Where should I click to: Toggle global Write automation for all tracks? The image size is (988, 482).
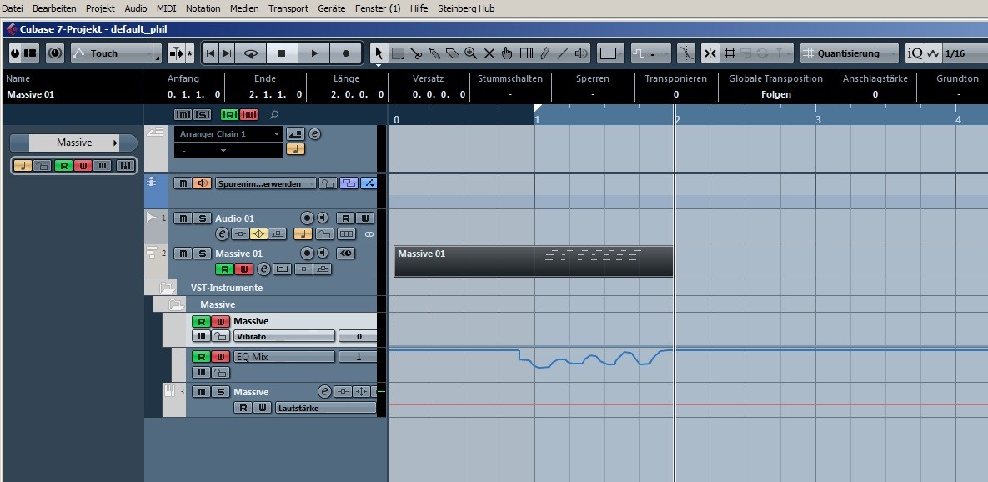(x=249, y=115)
